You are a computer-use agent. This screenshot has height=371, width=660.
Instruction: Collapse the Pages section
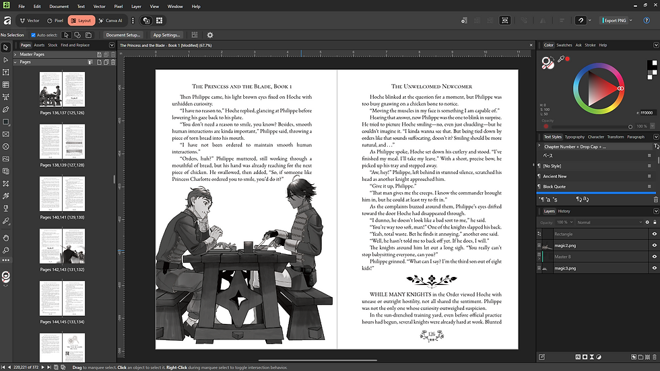15,63
